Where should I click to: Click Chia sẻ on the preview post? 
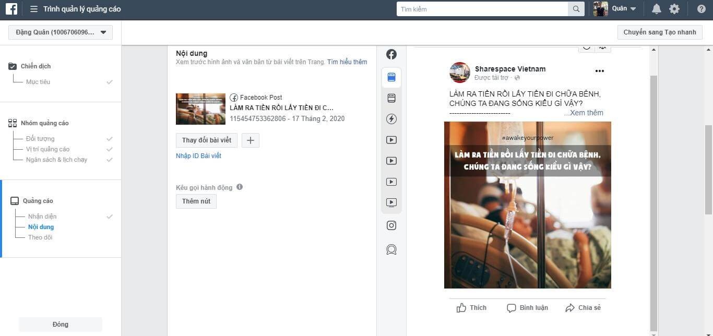click(583, 308)
